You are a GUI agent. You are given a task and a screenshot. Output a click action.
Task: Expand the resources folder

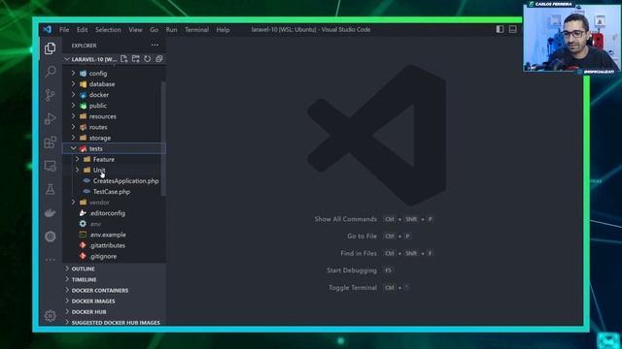115,116
